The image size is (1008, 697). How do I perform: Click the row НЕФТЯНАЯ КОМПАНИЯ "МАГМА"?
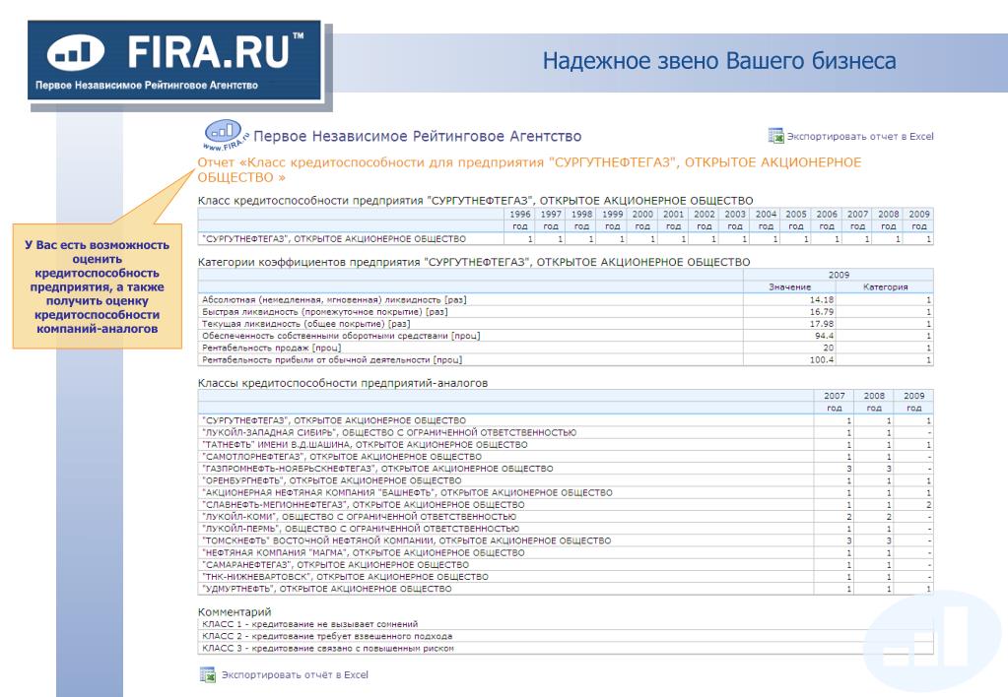[566, 552]
